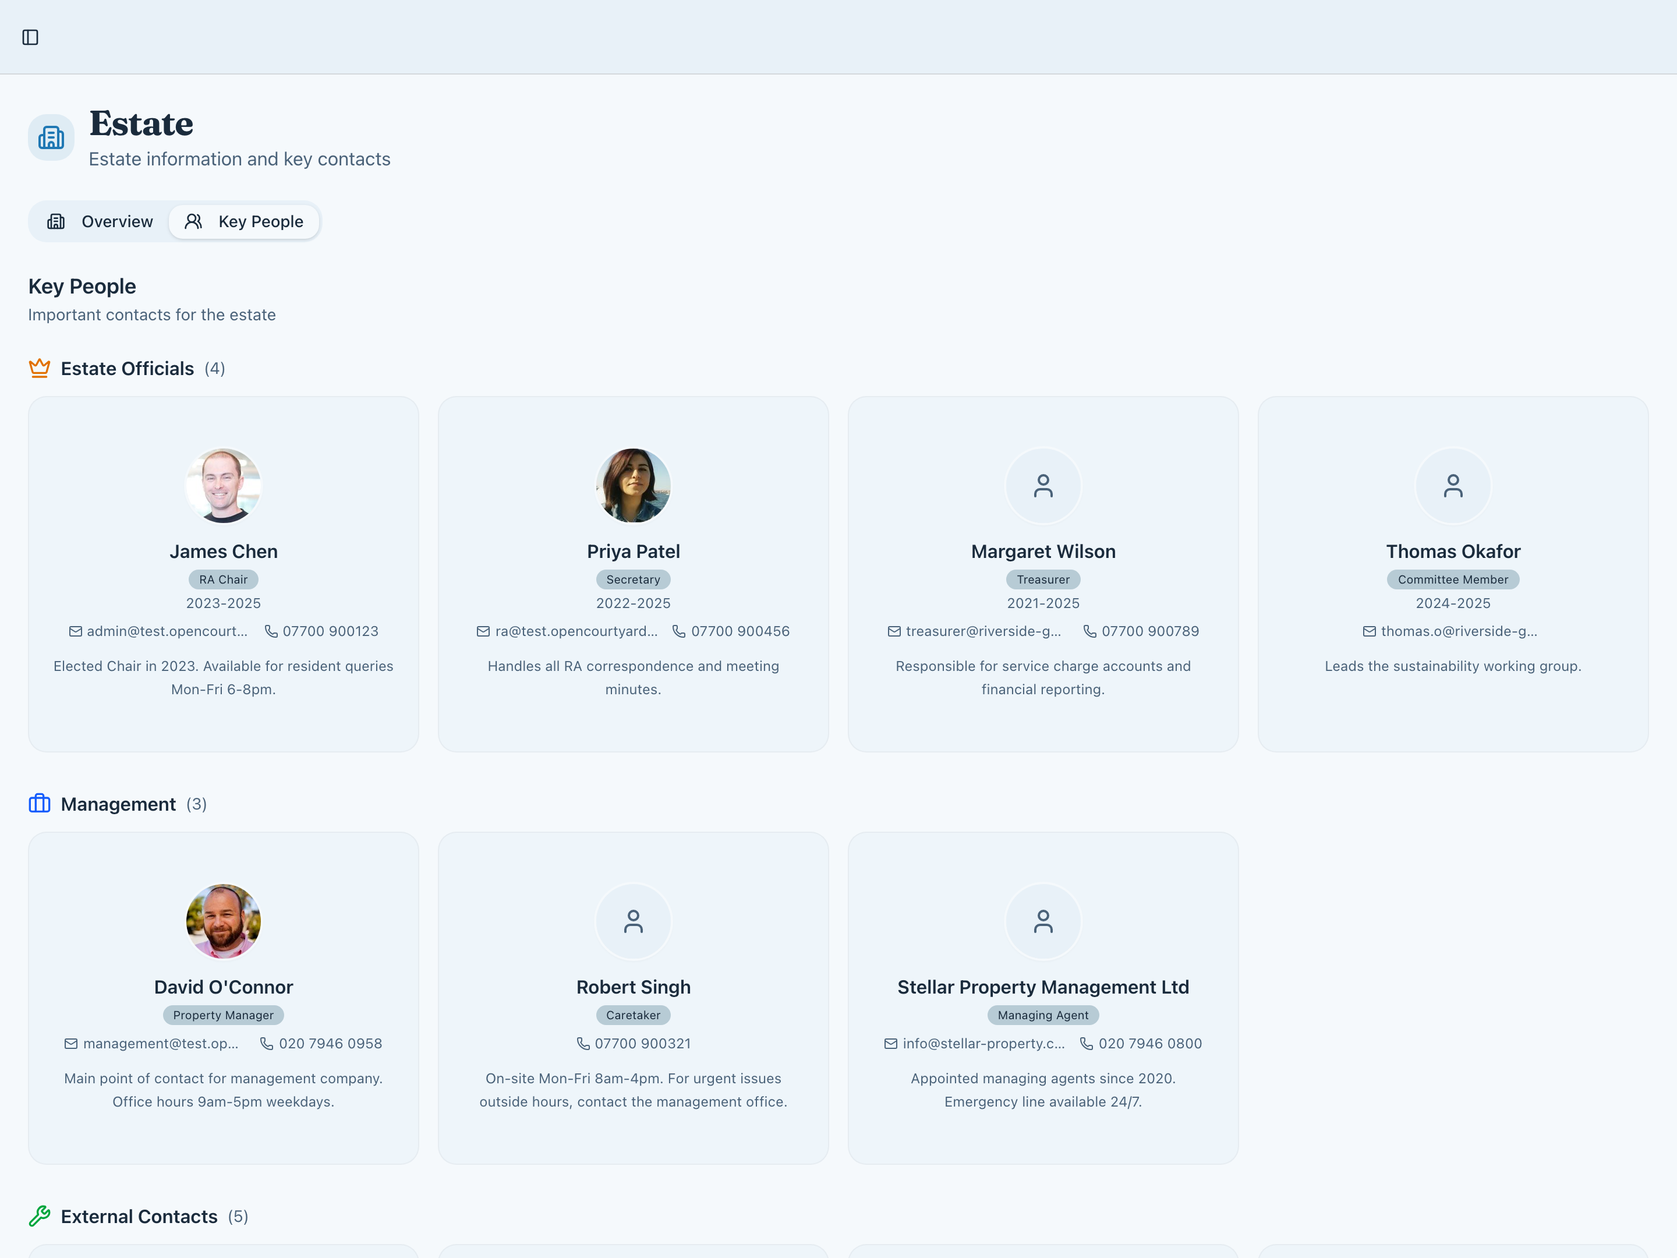Open James Chen's admin email link
The image size is (1677, 1258).
(167, 631)
